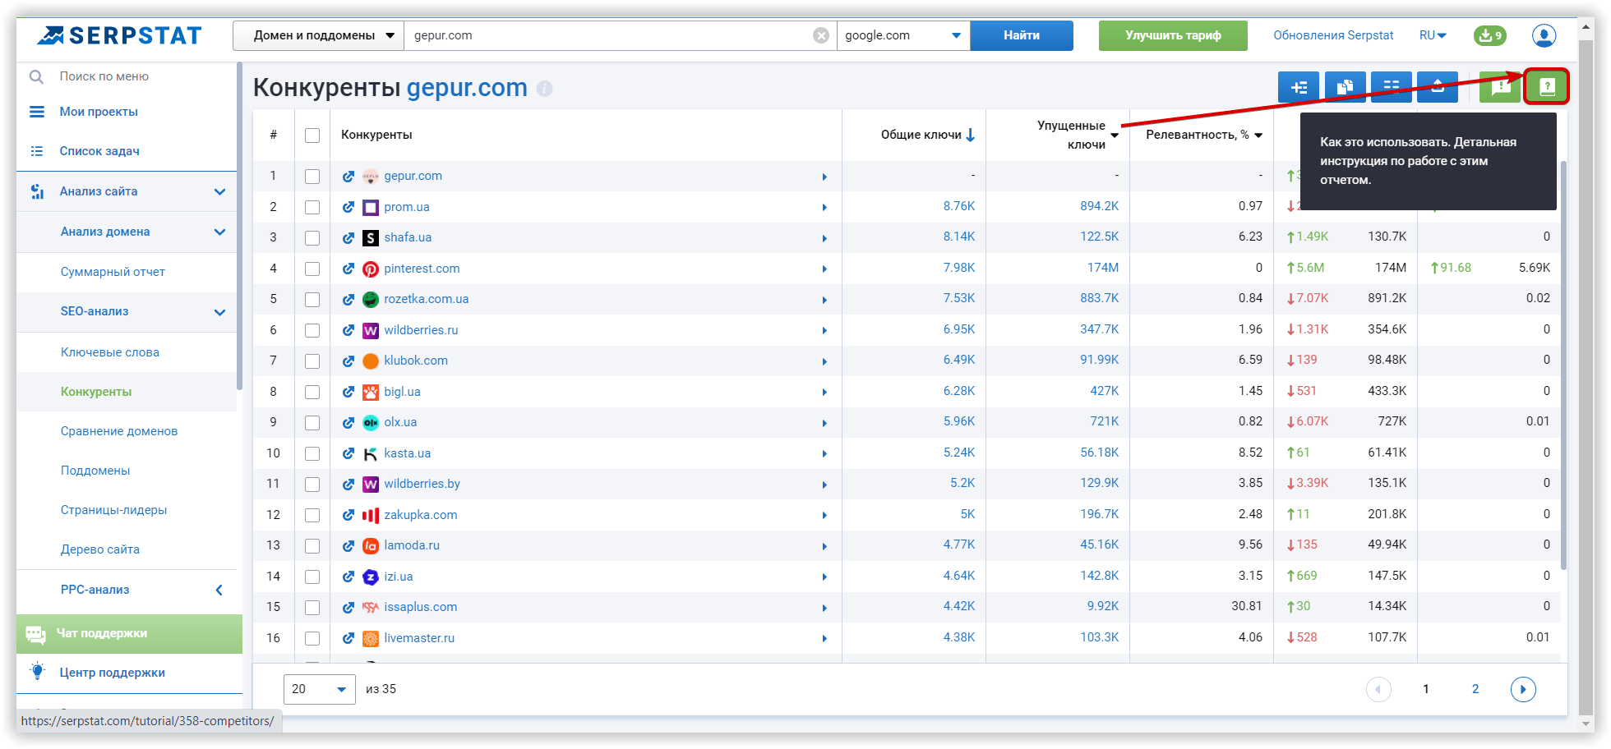Open Суммарный отчет in sidebar
The height and width of the screenshot is (749, 1611).
113,272
